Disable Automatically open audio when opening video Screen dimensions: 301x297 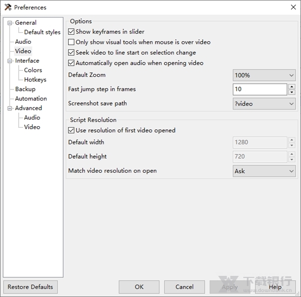[x=71, y=63]
